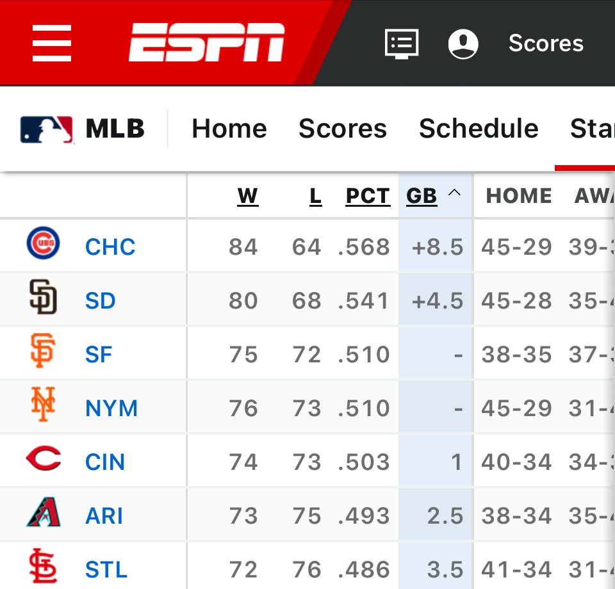Toggle GB column sort arrow
The height and width of the screenshot is (589, 615).
point(454,193)
